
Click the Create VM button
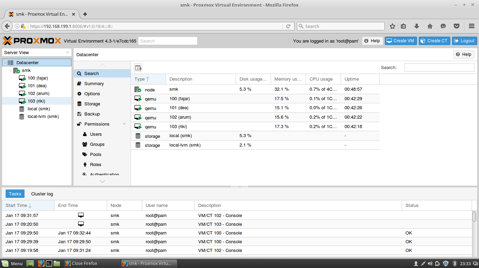(400, 41)
